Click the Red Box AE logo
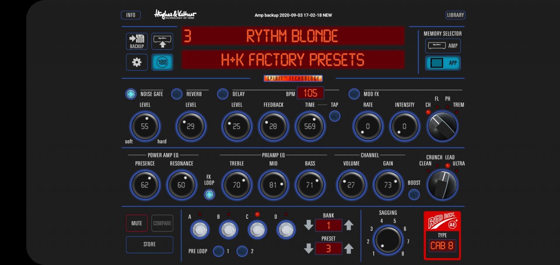Screen dimensions: 560x265 [442, 221]
